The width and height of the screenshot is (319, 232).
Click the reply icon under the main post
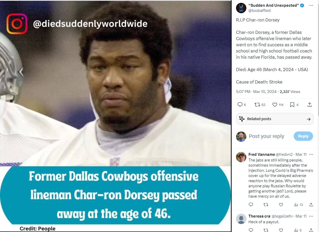(240, 105)
